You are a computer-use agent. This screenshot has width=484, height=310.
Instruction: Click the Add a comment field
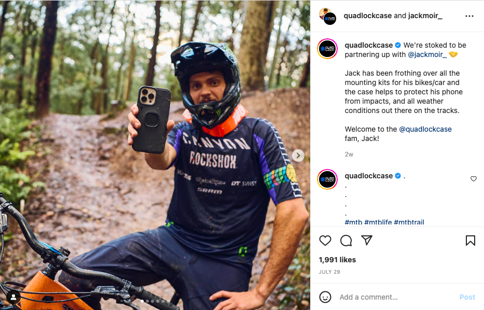394,297
